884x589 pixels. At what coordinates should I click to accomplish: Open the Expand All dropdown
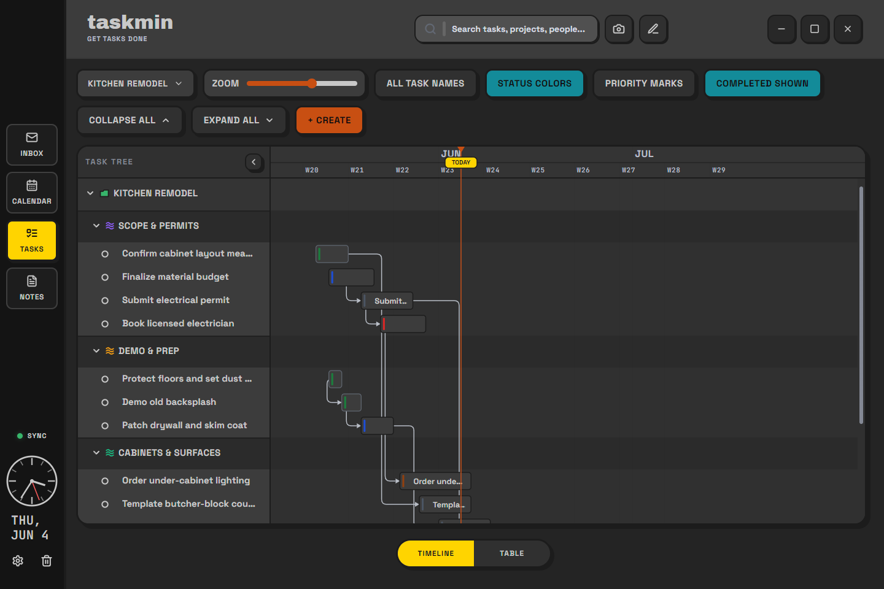tap(239, 120)
